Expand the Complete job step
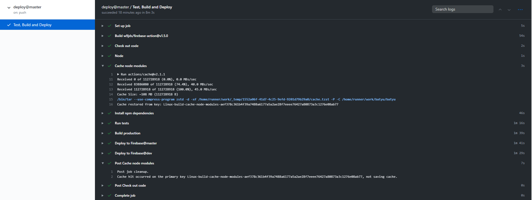 102,196
